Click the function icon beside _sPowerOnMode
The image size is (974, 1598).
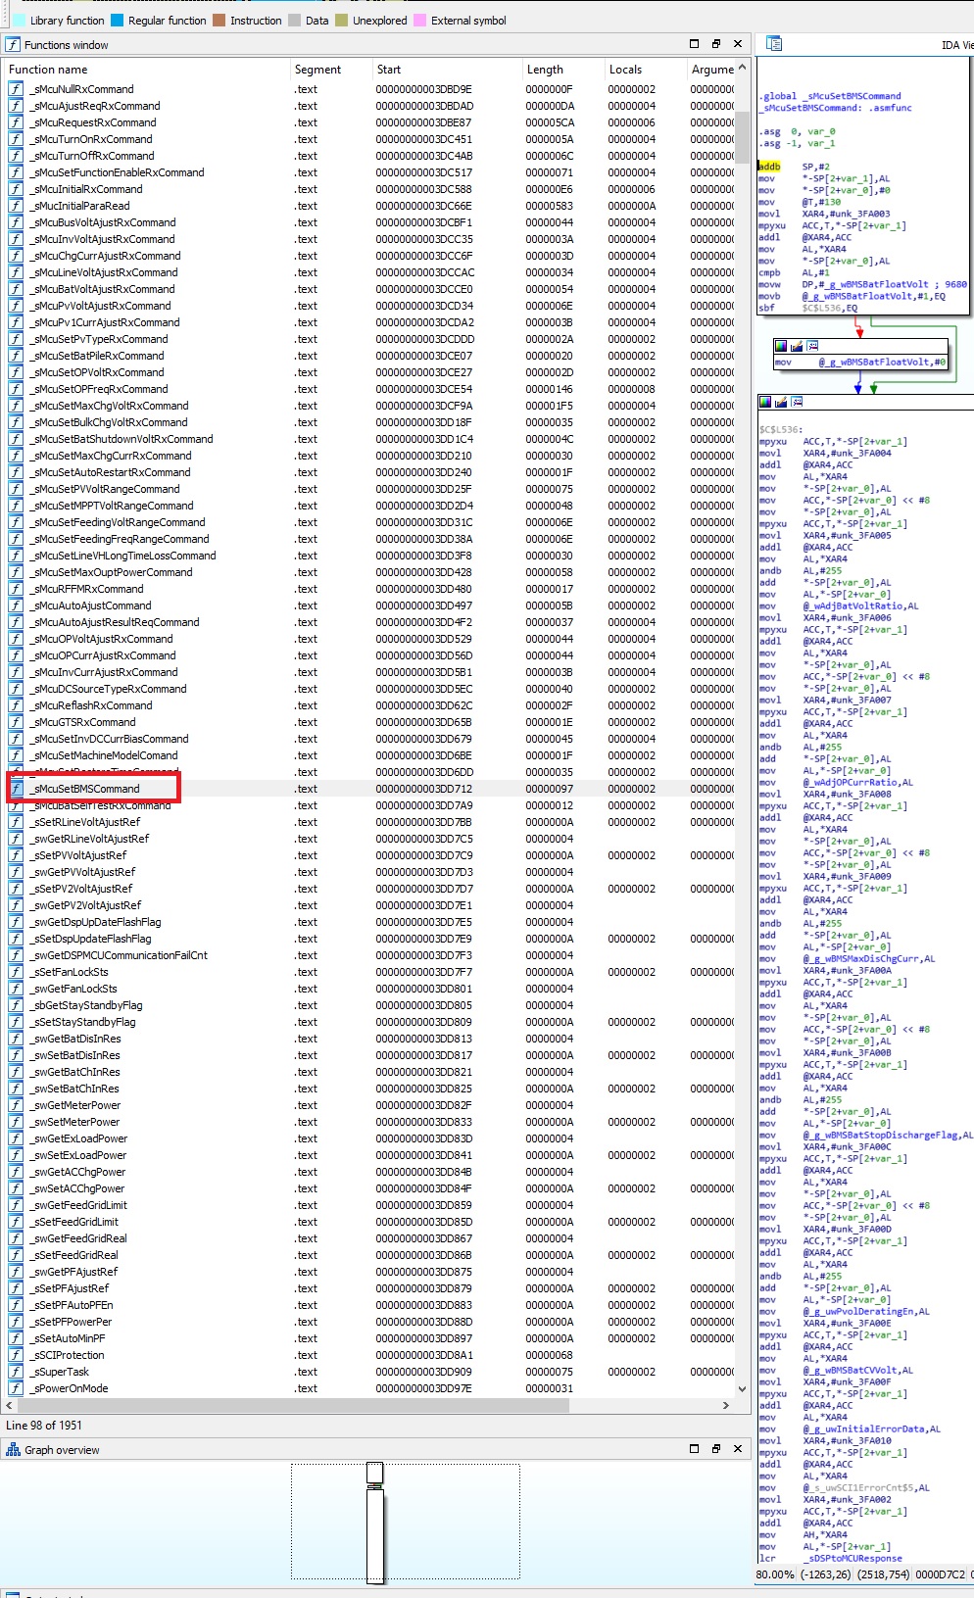[16, 1388]
